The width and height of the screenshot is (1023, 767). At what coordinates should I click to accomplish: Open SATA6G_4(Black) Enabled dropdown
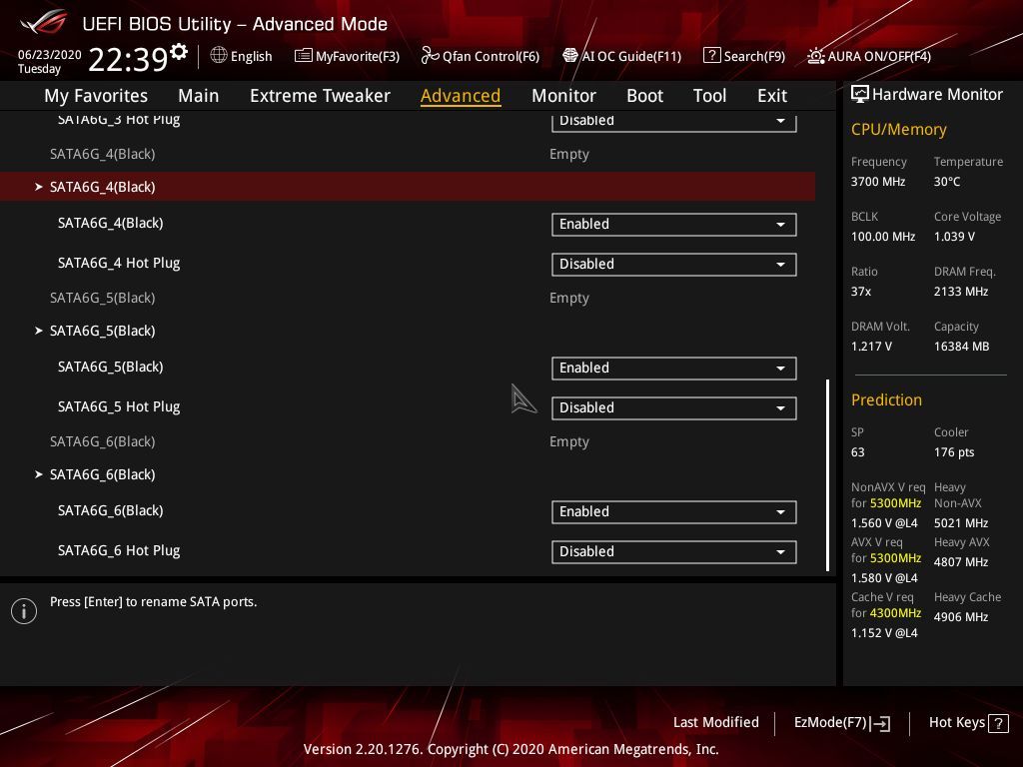coord(673,225)
